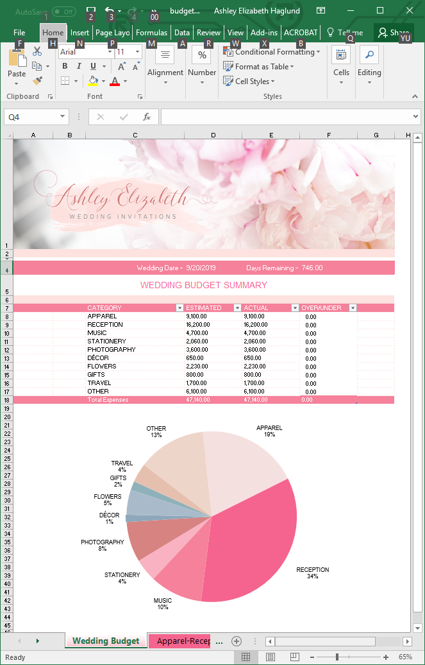The image size is (425, 665).
Task: Click the vertical scrollbar down arrow
Action: click(x=417, y=628)
